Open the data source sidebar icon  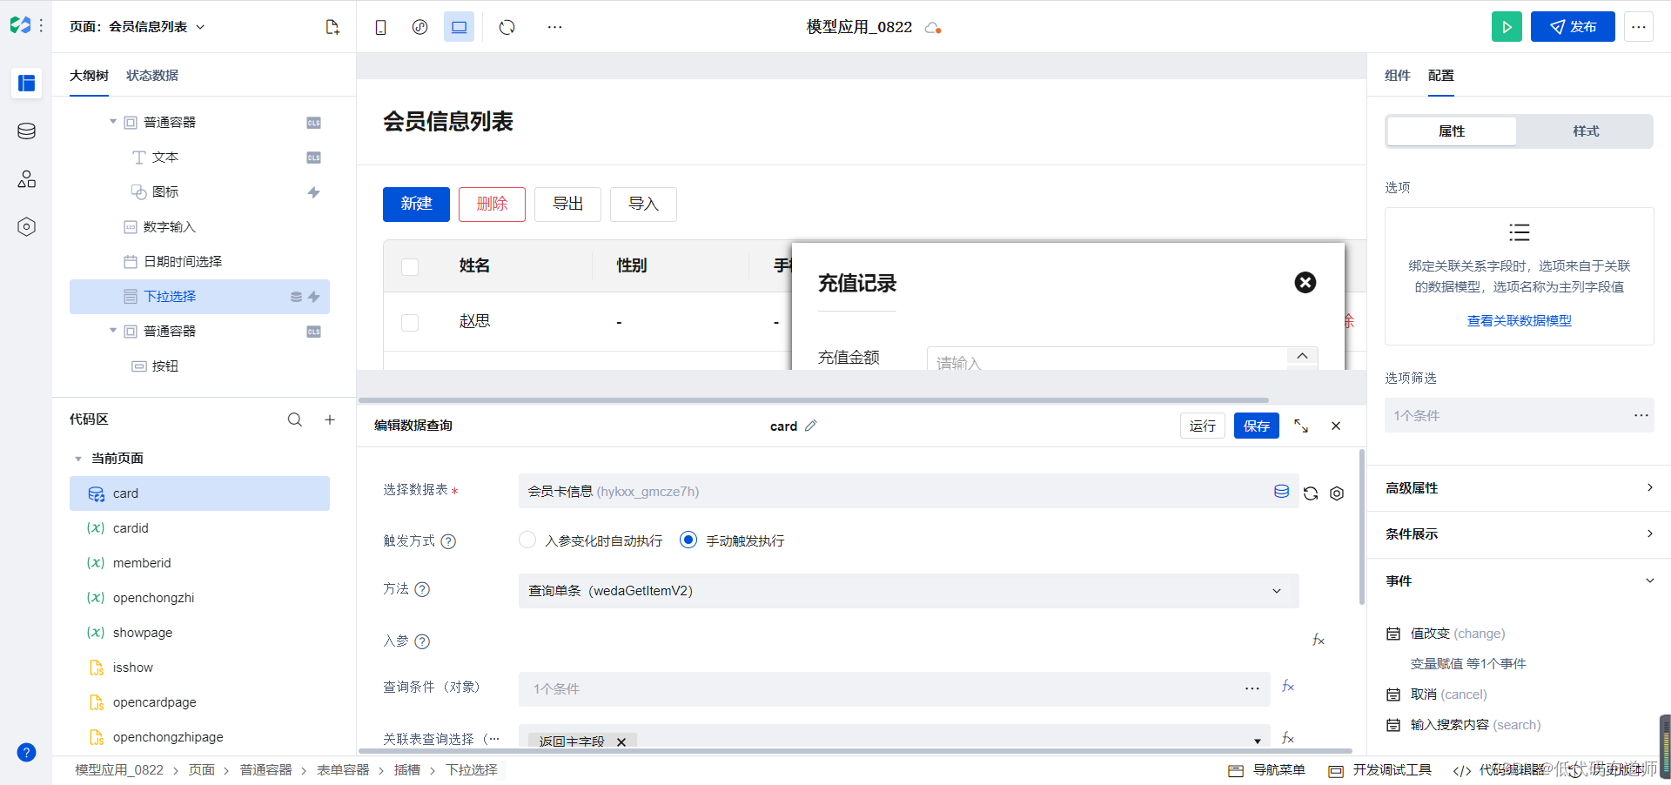click(26, 131)
